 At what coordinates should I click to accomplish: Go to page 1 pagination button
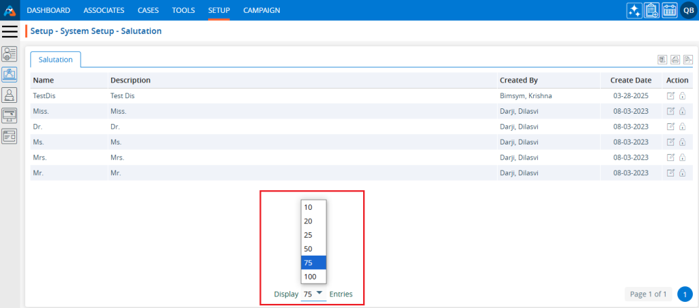[x=685, y=294]
